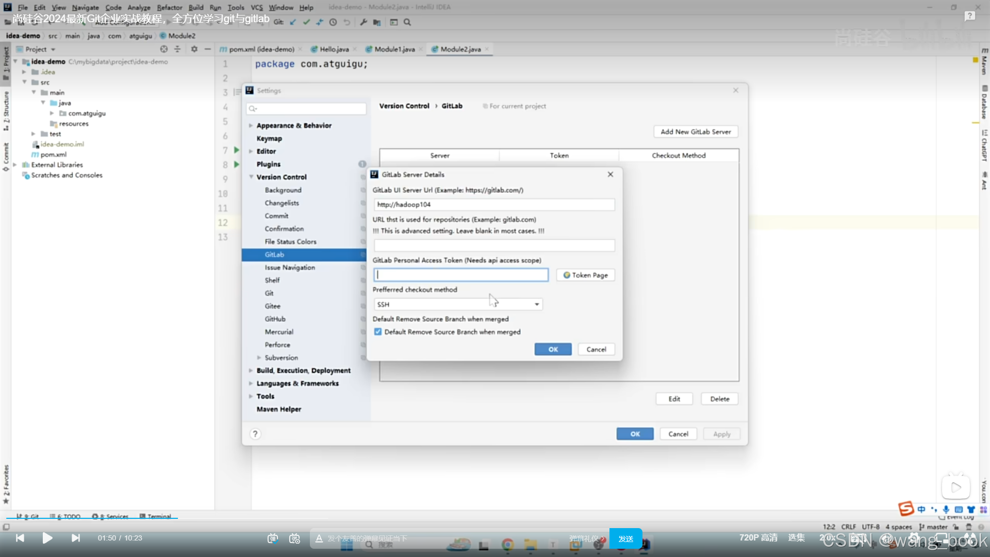Toggle danmaku display in video player
990x557 pixels.
(x=273, y=538)
